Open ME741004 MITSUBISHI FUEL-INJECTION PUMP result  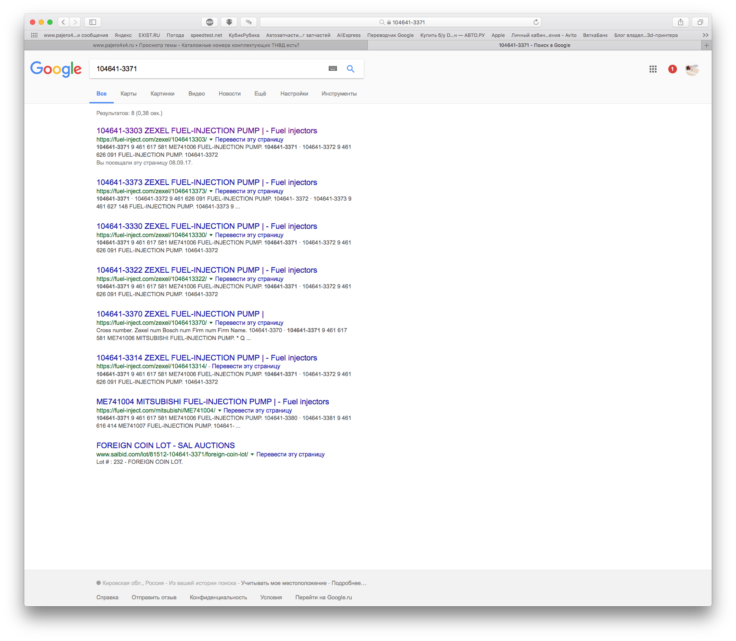(x=212, y=402)
